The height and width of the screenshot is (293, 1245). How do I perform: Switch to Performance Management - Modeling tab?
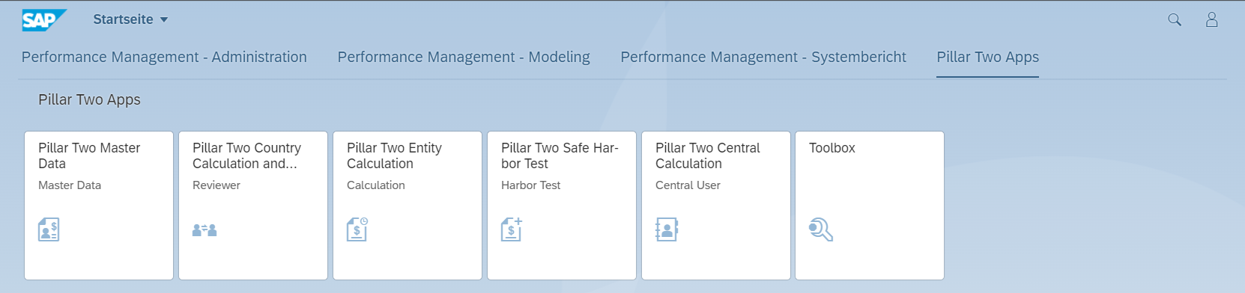coord(464,57)
